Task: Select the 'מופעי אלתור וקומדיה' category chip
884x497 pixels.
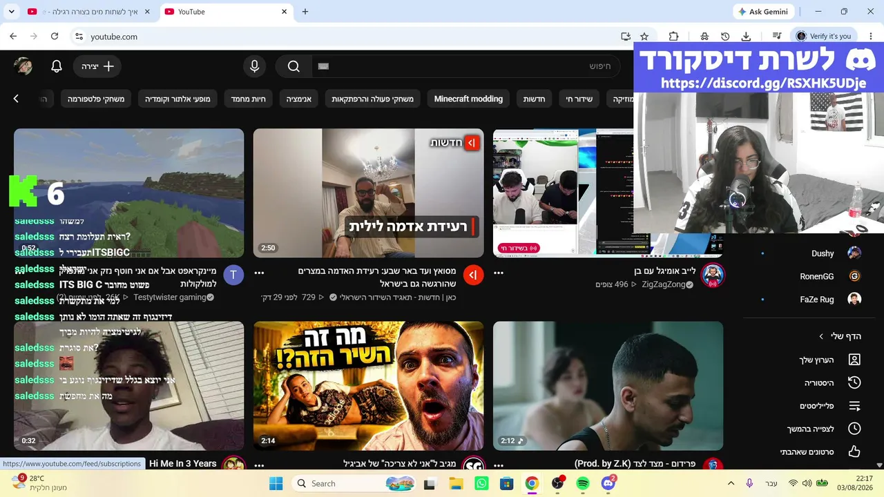Action: coord(177,99)
